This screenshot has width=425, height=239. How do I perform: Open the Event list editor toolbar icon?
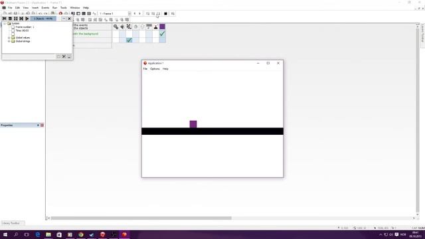pos(89,13)
